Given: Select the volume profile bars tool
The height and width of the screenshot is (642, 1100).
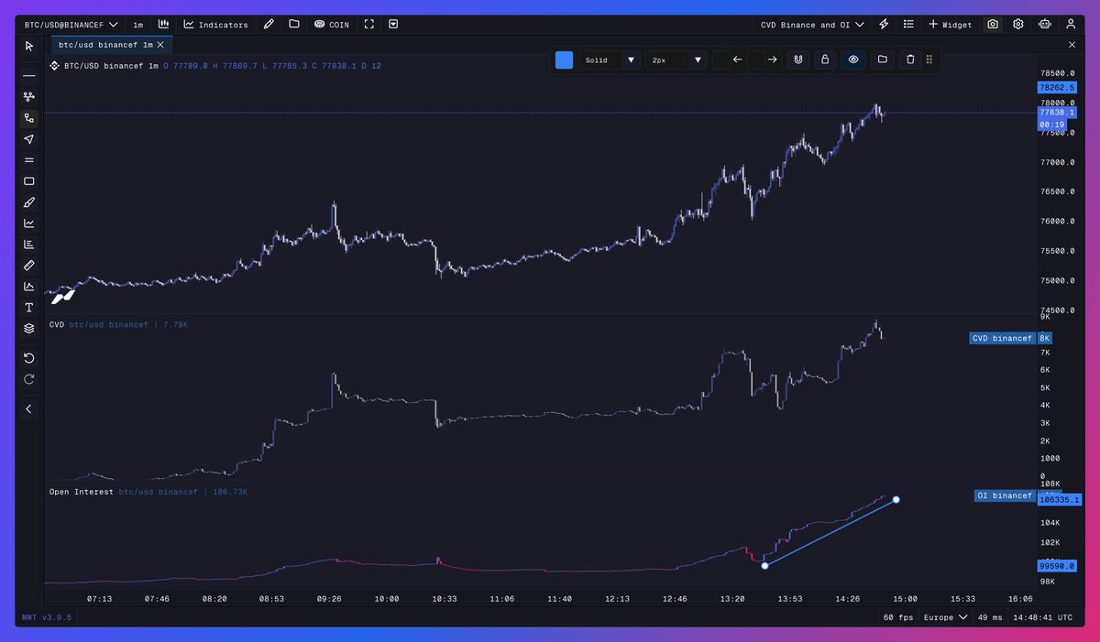Looking at the screenshot, I should click(29, 245).
